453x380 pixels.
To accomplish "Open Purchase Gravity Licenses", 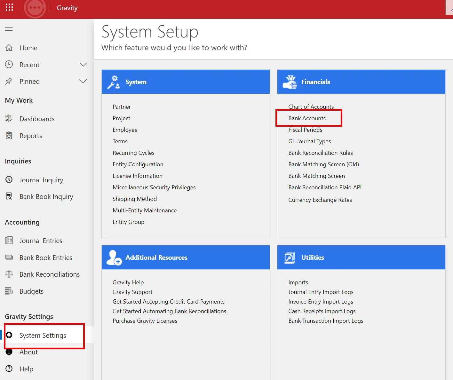I will pos(145,321).
